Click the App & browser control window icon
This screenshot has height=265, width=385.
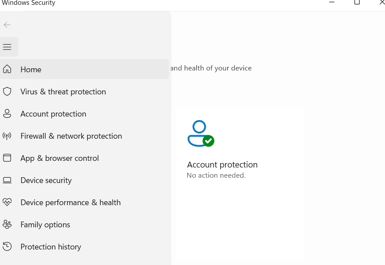click(7, 158)
